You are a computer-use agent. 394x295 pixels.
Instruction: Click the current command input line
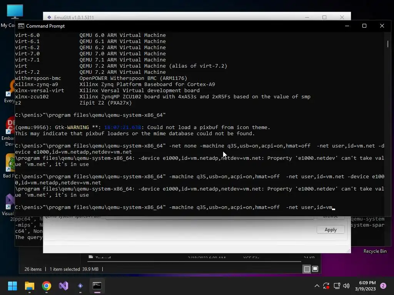click(x=175, y=207)
